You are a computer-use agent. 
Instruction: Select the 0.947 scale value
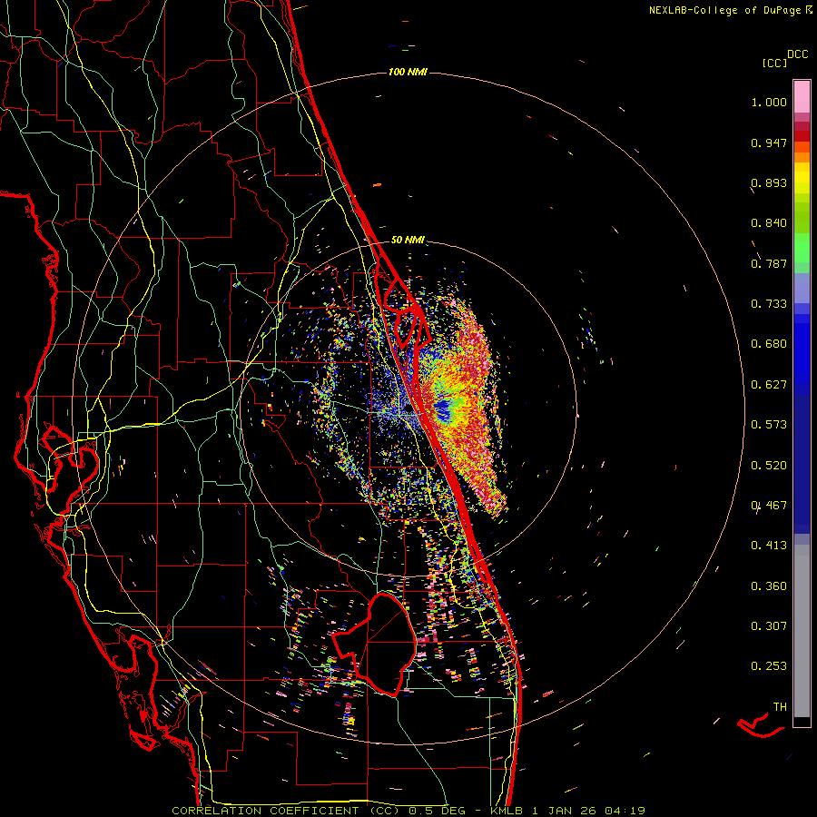click(x=769, y=143)
